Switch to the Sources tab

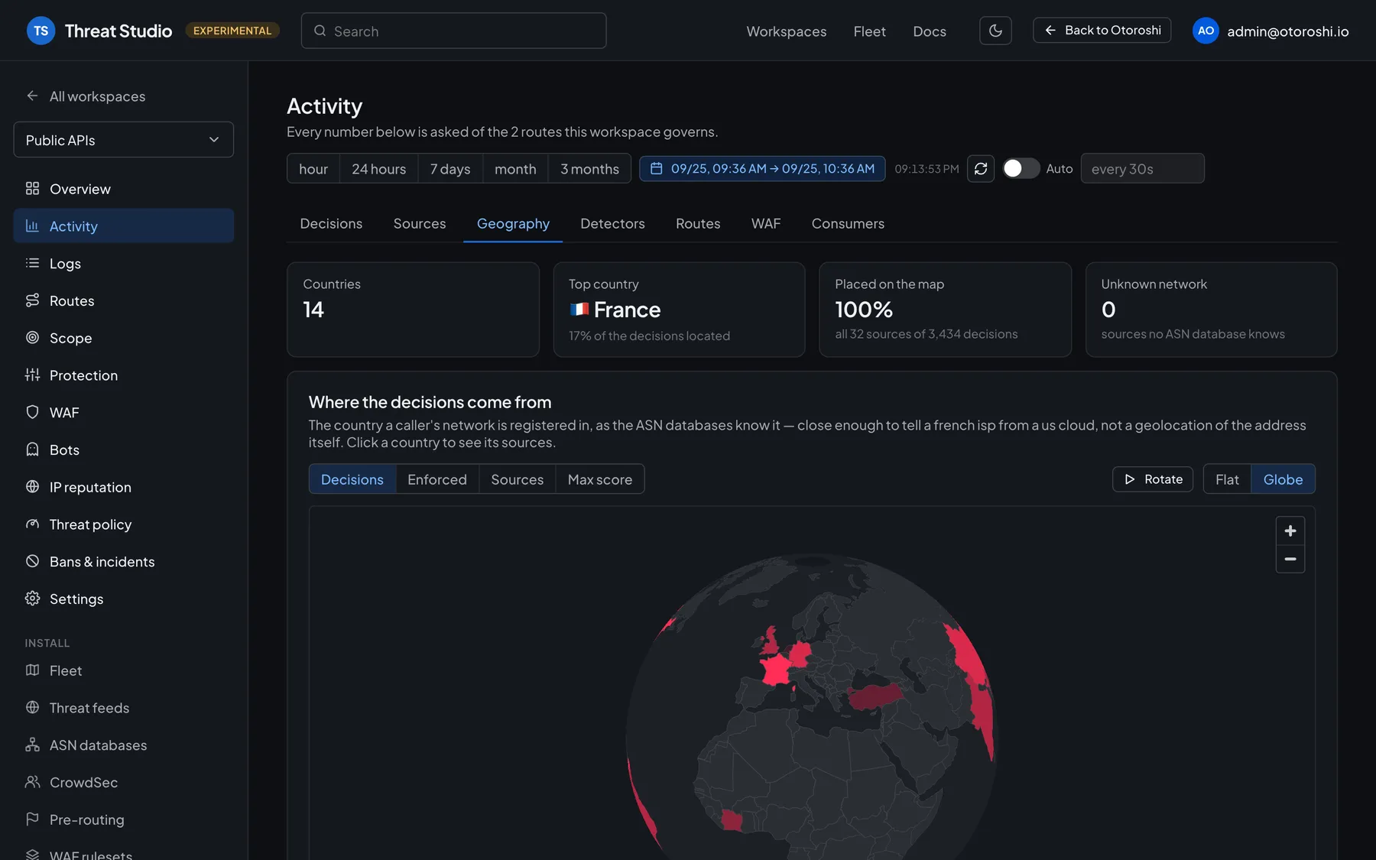click(420, 223)
